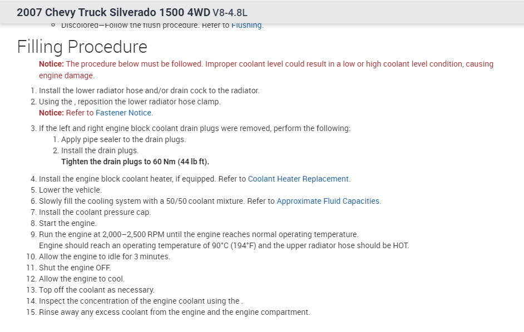Click the sub-step 'Apply pipe sealer to the drain plugs'
The width and height of the screenshot is (524, 332).
pos(123,139)
